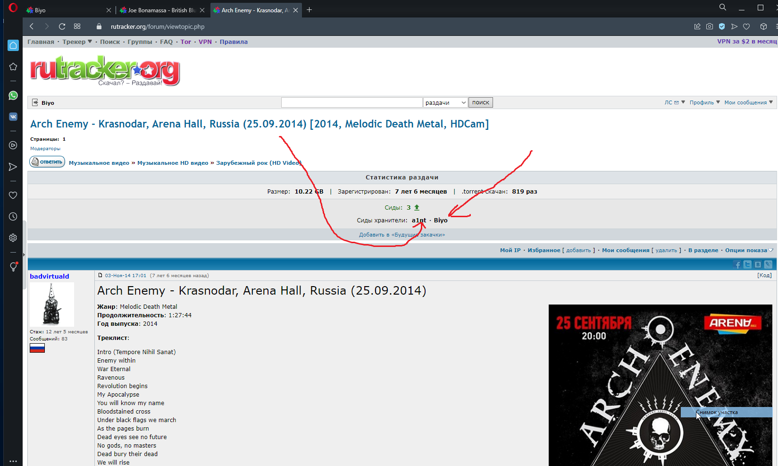778x466 pixels.
Task: Open sidebar three-dots setup menu
Action: [13, 461]
